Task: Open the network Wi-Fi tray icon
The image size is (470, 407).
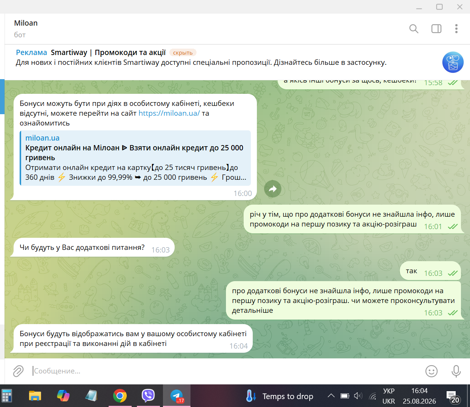Action: (x=373, y=396)
